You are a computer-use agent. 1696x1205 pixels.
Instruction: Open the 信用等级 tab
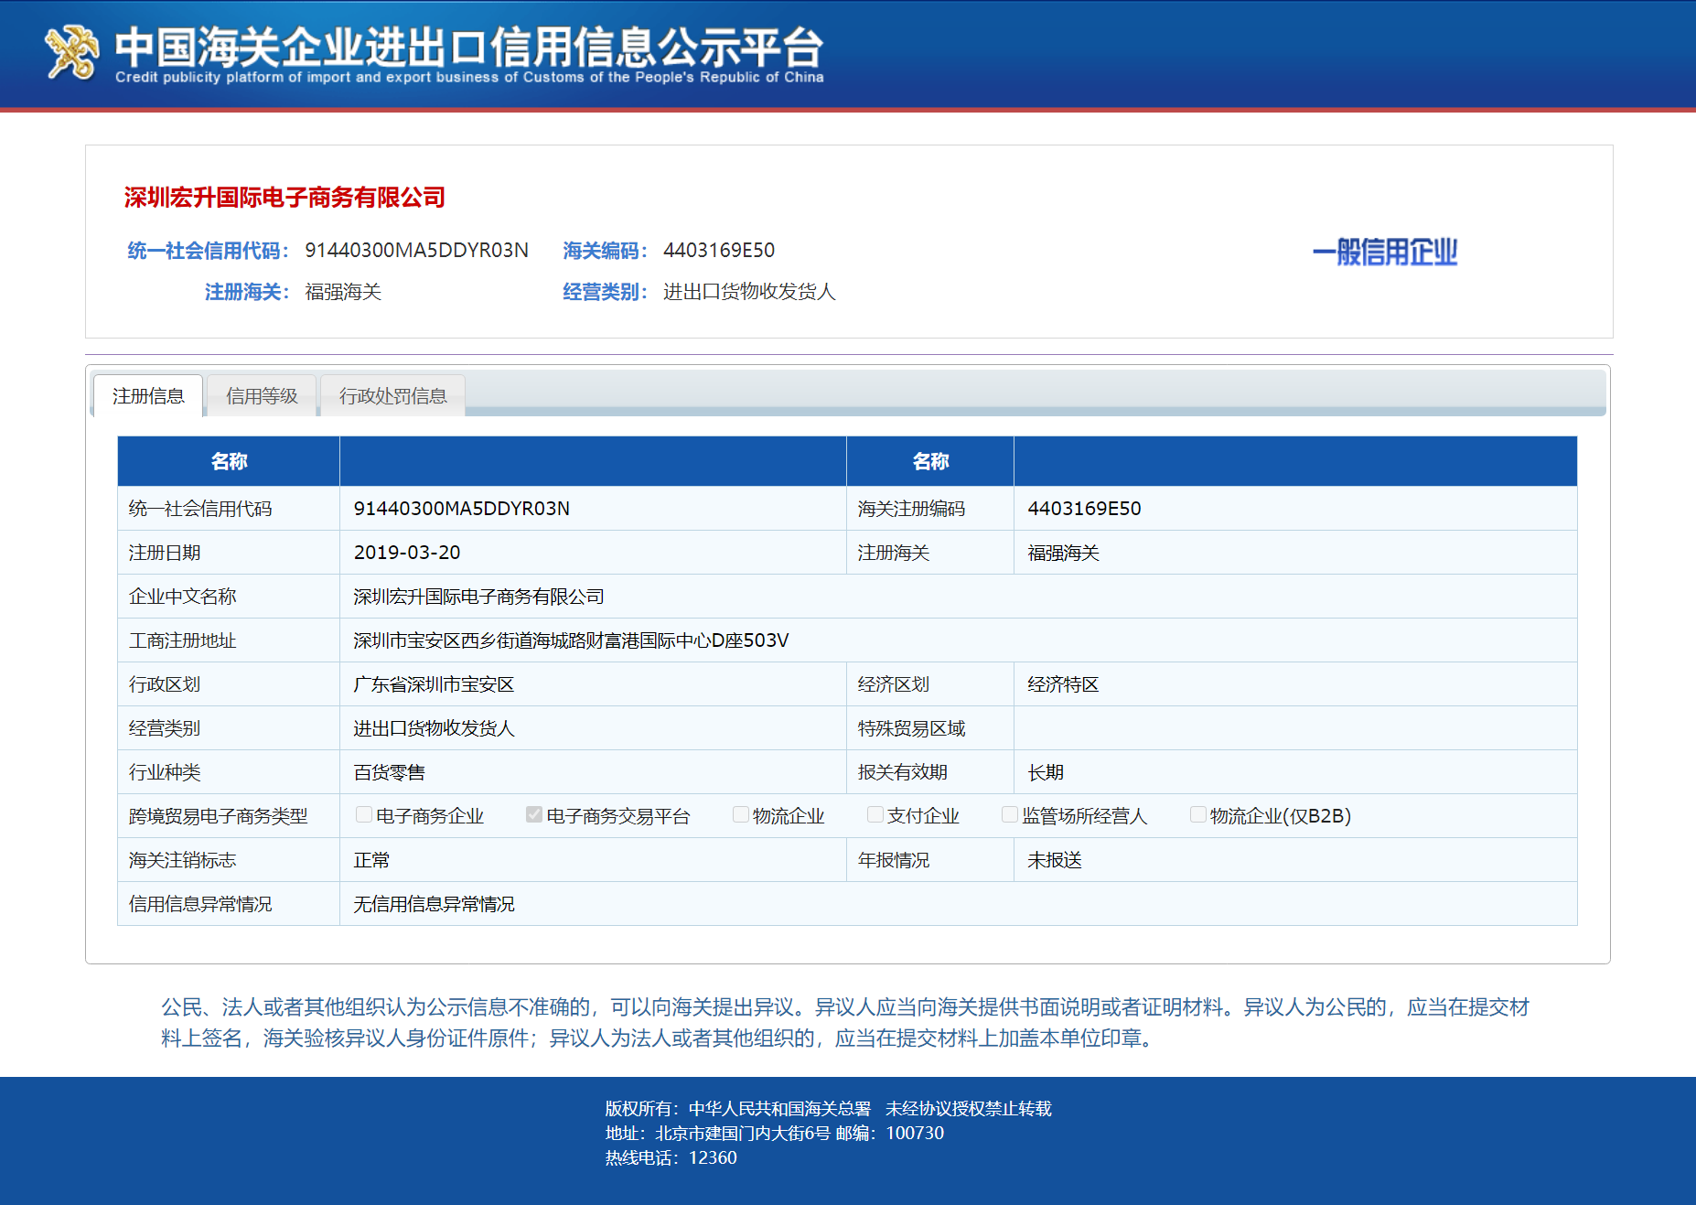coord(262,395)
